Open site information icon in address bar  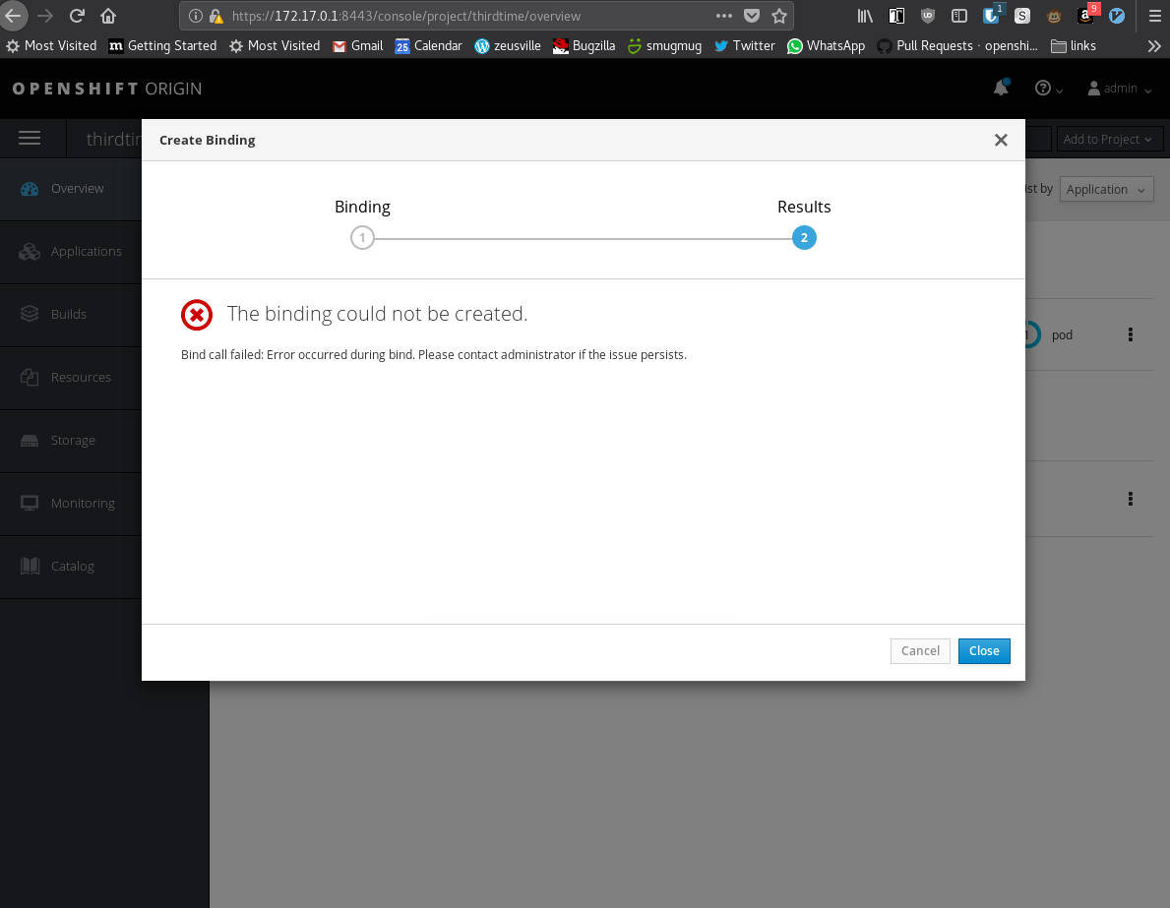point(196,16)
